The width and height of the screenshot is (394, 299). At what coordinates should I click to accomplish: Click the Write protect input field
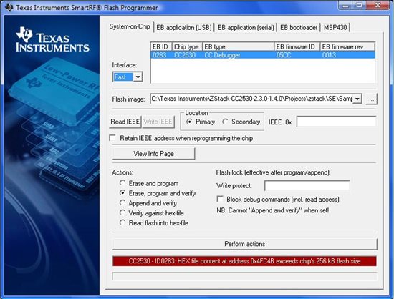coord(307,185)
